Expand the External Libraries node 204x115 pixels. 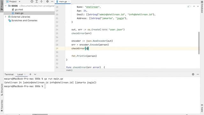point(6,17)
